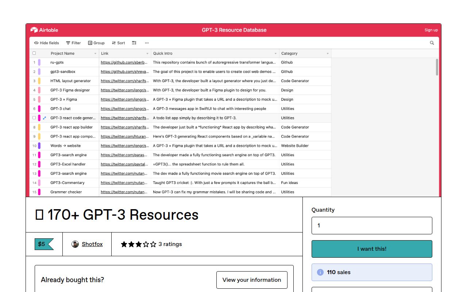Viewport: 467px width, 292px height.
Task: Open the search magnifier in Airtable toolbar
Action: point(432,43)
